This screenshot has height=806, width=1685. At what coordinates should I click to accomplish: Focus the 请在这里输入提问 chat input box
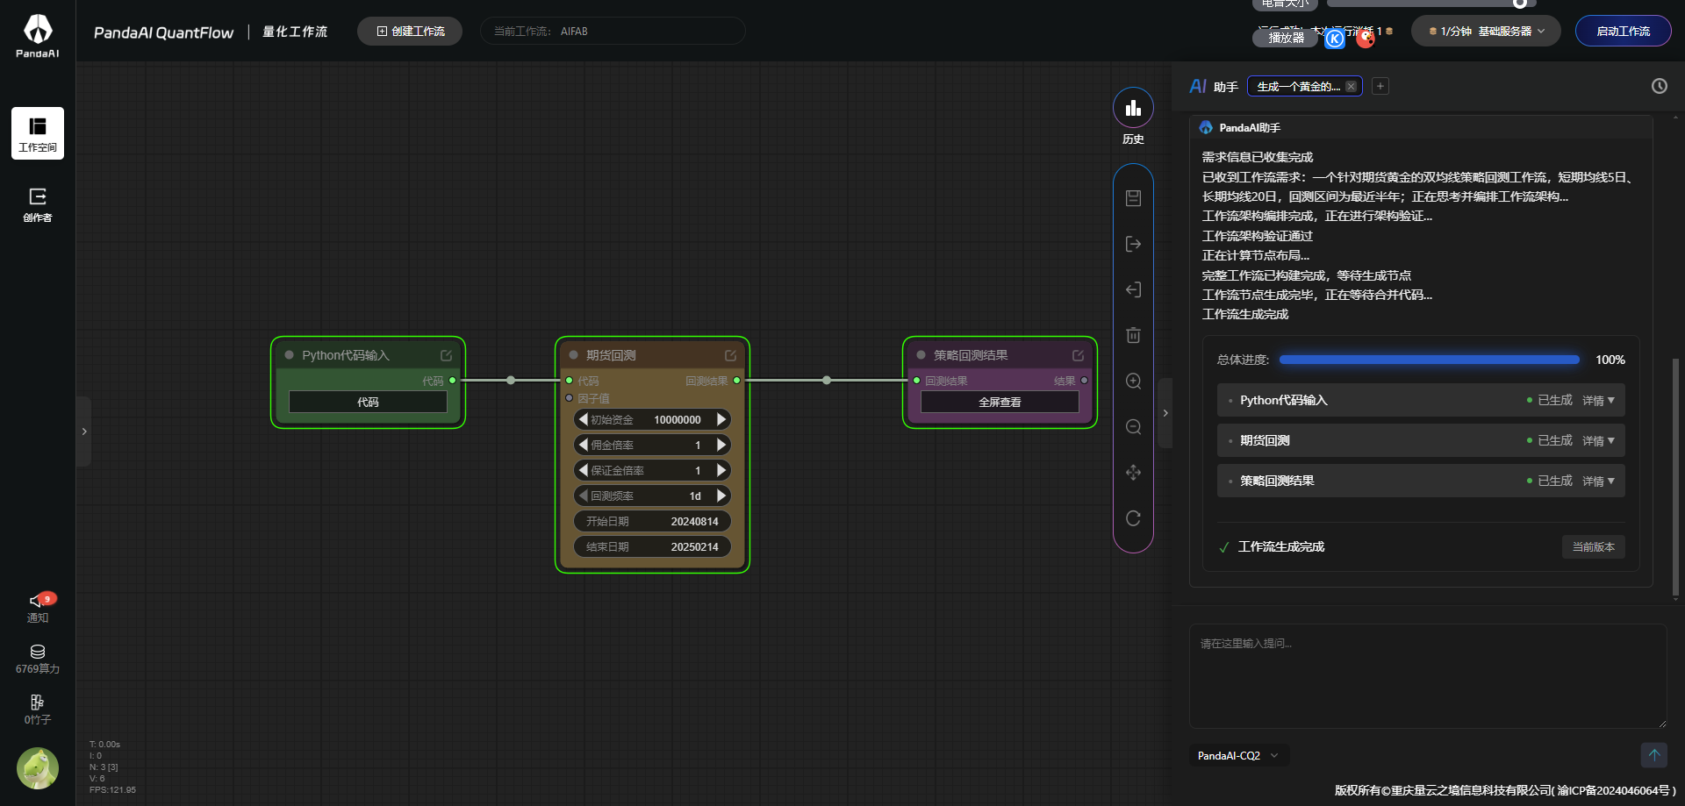(1428, 676)
